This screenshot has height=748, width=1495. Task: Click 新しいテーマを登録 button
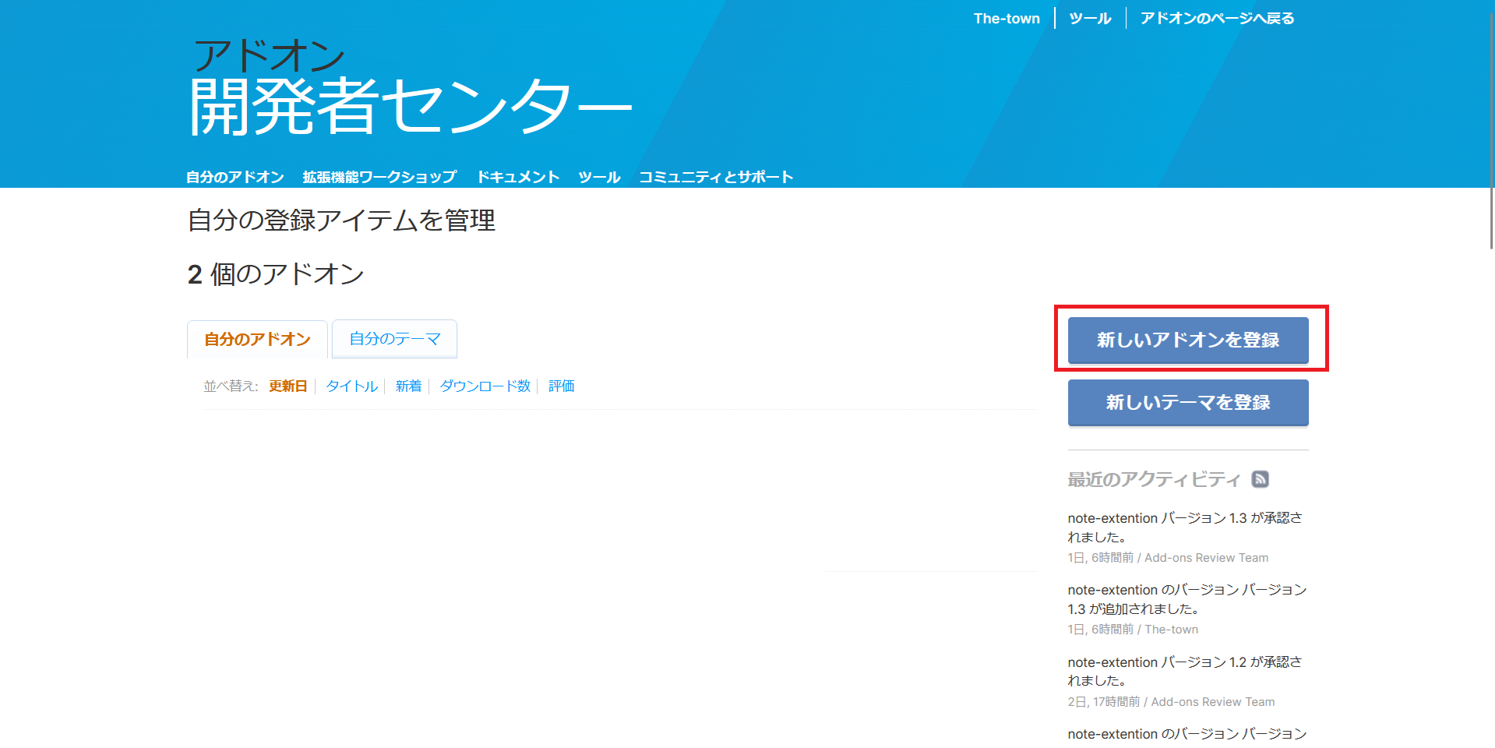[1188, 402]
